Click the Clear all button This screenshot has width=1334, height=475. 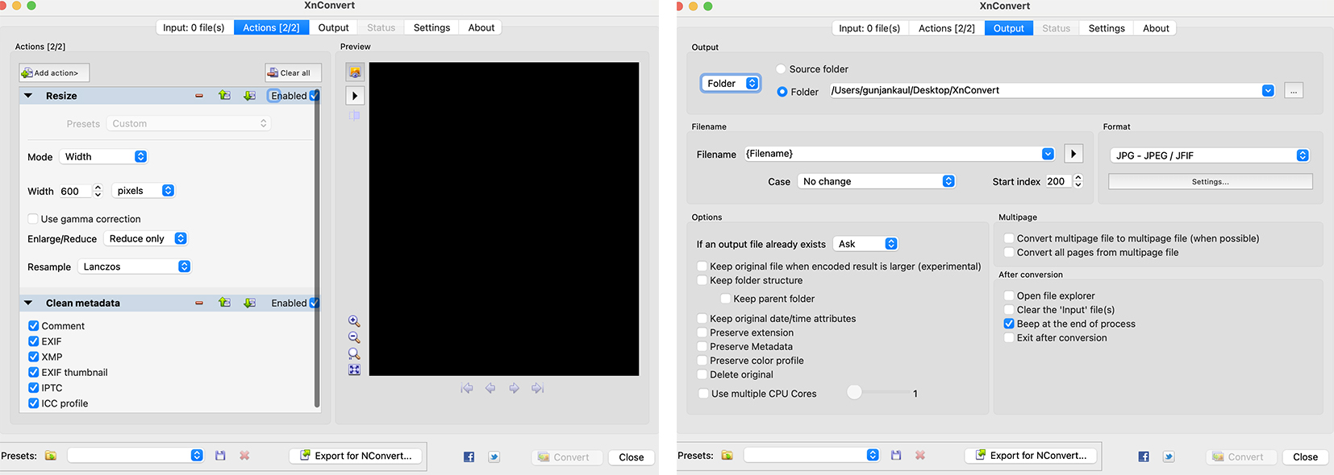pyautogui.click(x=293, y=73)
